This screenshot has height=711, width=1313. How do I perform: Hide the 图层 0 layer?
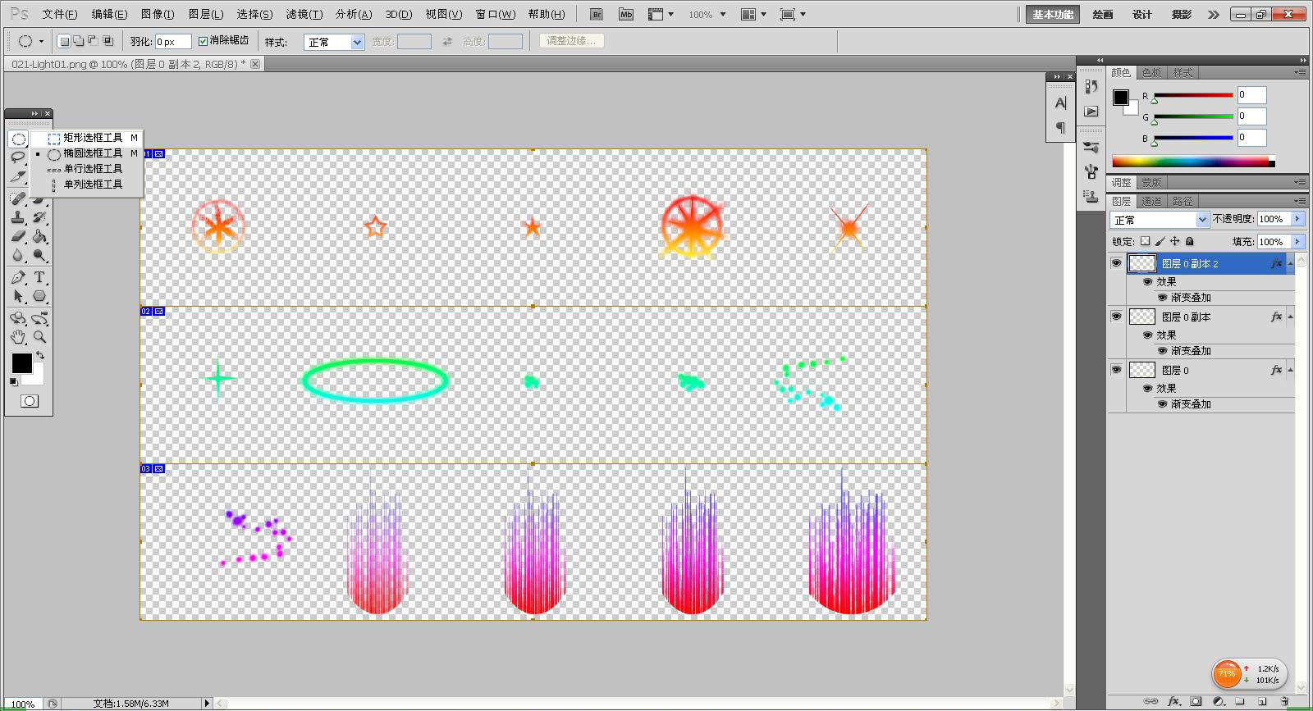[x=1116, y=370]
